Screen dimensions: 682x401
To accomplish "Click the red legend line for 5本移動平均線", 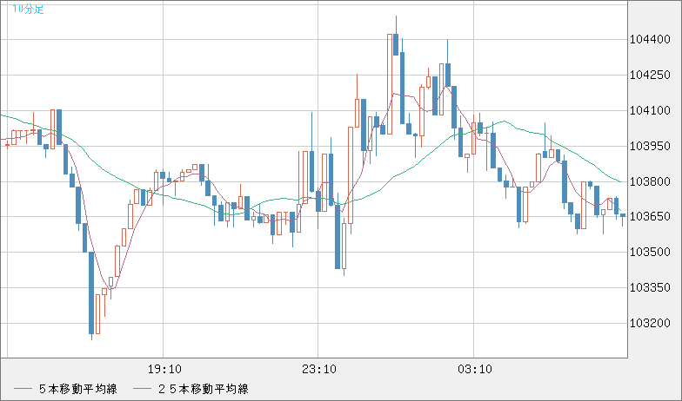I will pyautogui.click(x=23, y=389).
